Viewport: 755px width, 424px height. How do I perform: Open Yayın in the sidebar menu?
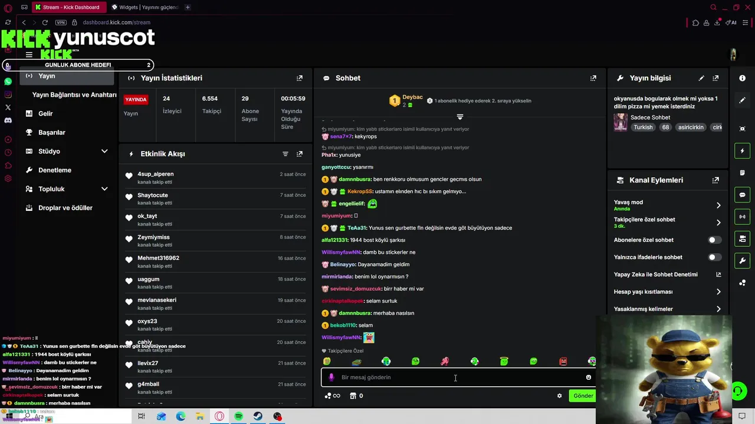tap(67, 76)
